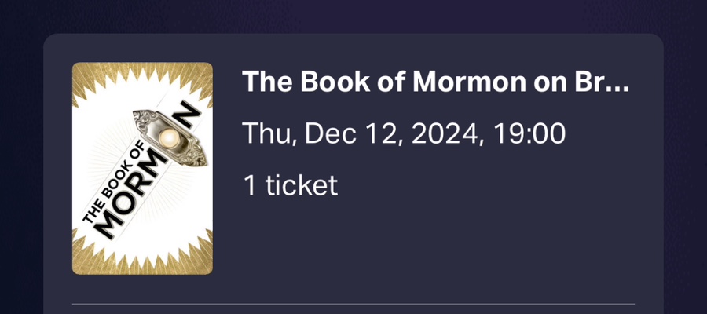Select the Thu, Dec 12, 2024 date line

point(404,134)
